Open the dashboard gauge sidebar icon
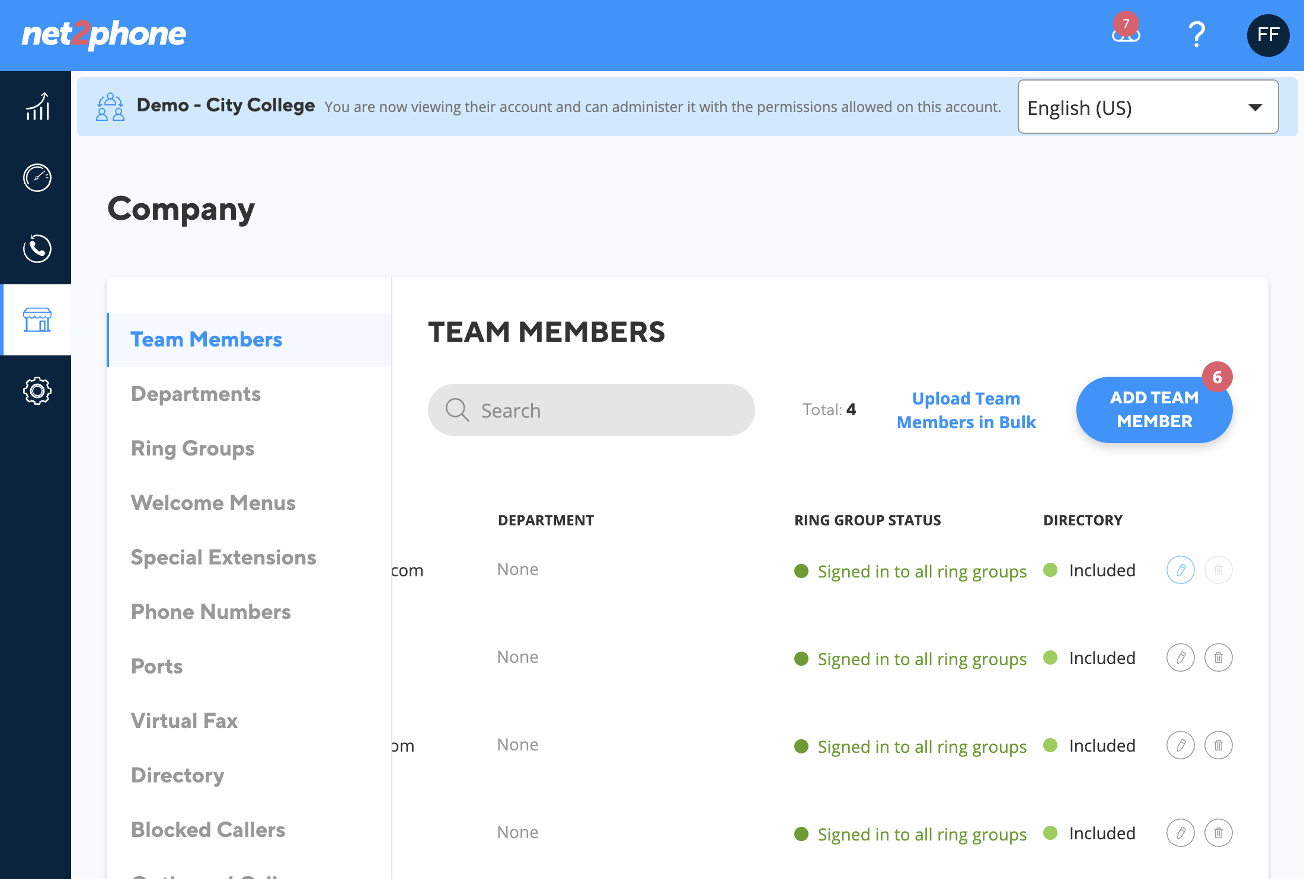The height and width of the screenshot is (879, 1304). pos(37,178)
